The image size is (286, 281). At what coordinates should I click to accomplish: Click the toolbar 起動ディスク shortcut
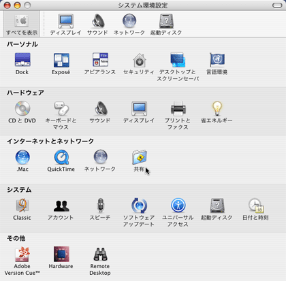pos(166,24)
